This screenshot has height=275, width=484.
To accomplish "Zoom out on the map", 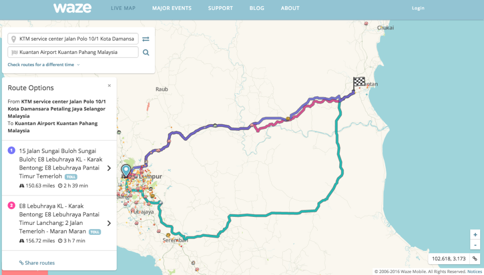I will pyautogui.click(x=475, y=244).
